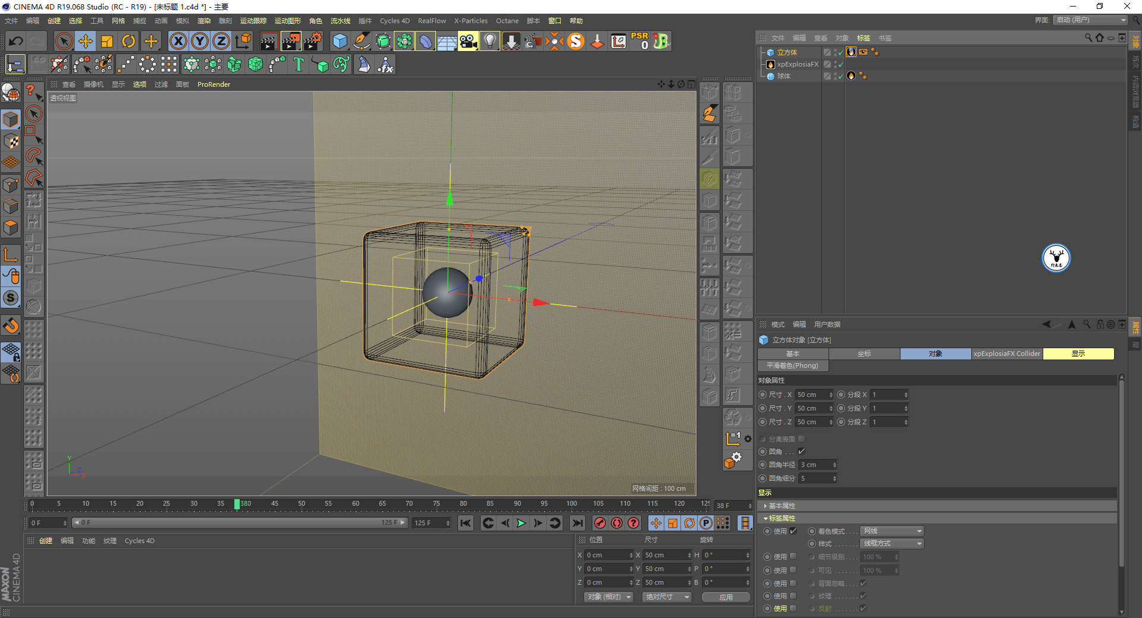
Task: Enable the 分离表面 checkbox
Action: tap(801, 439)
